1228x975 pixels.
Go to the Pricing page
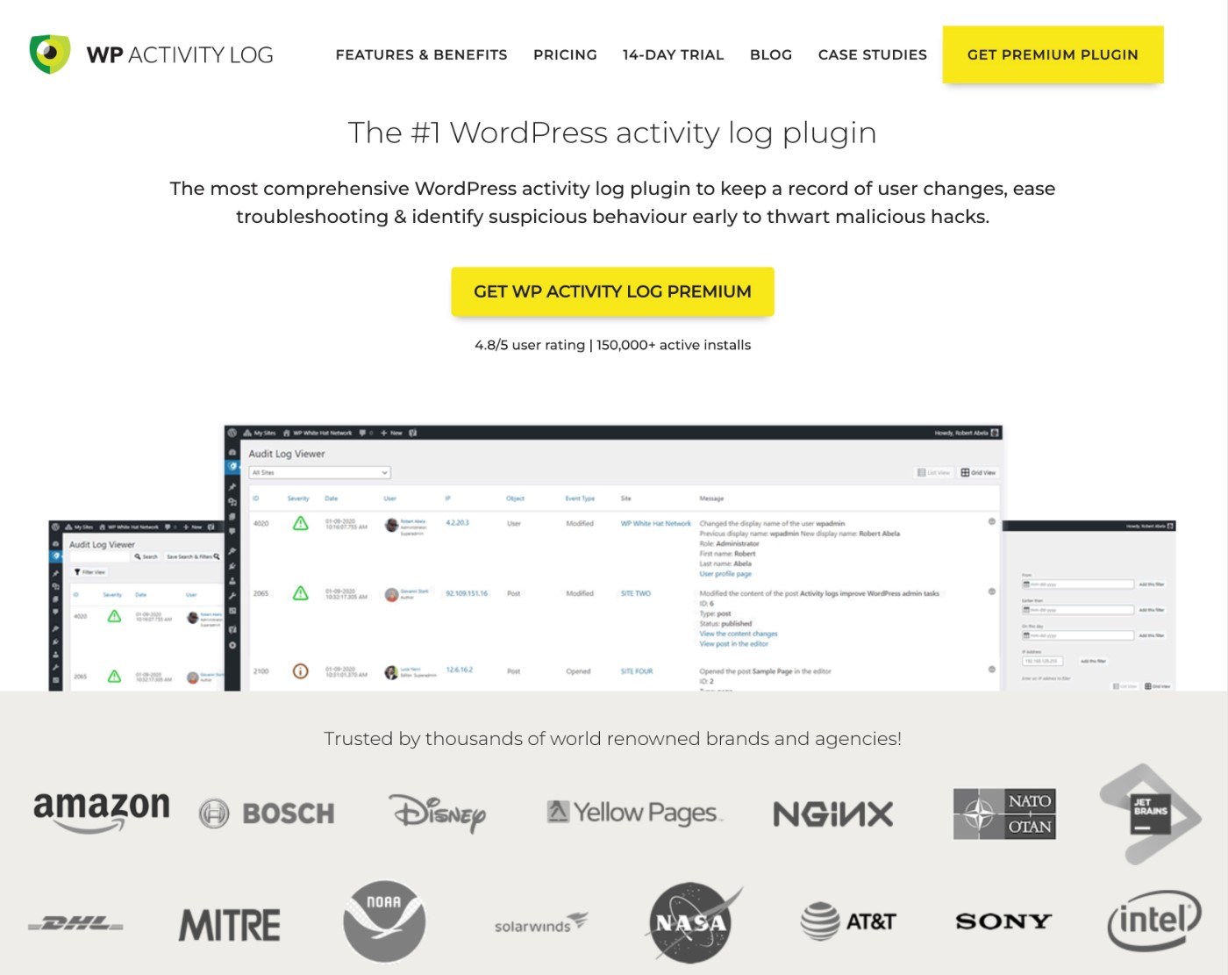coord(565,54)
